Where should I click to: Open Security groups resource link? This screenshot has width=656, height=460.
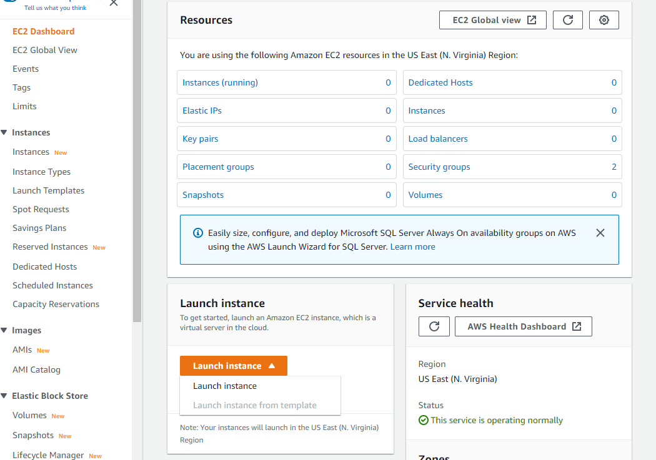click(439, 167)
